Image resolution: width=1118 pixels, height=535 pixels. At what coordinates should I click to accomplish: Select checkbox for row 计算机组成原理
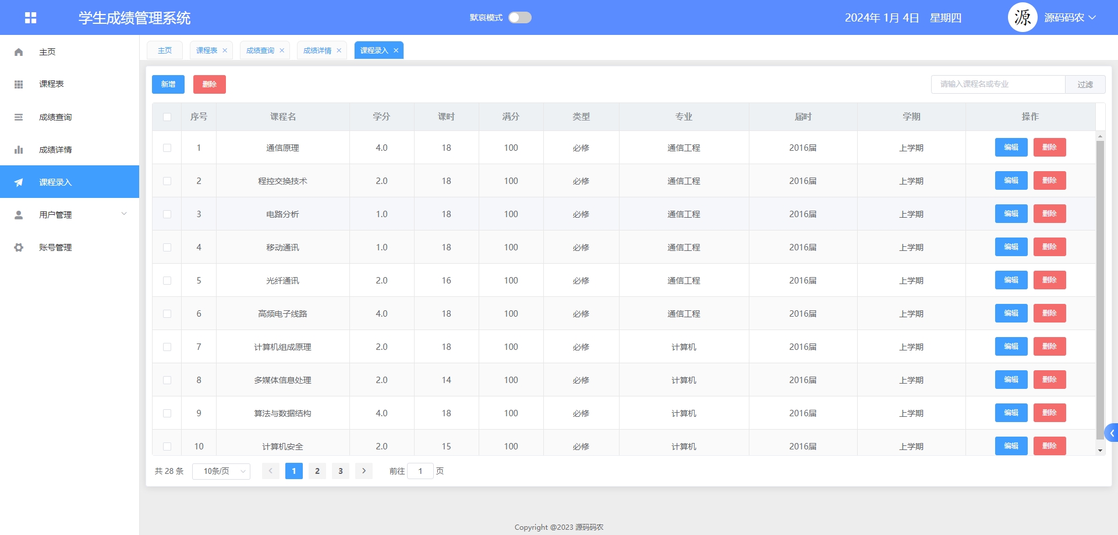point(167,347)
